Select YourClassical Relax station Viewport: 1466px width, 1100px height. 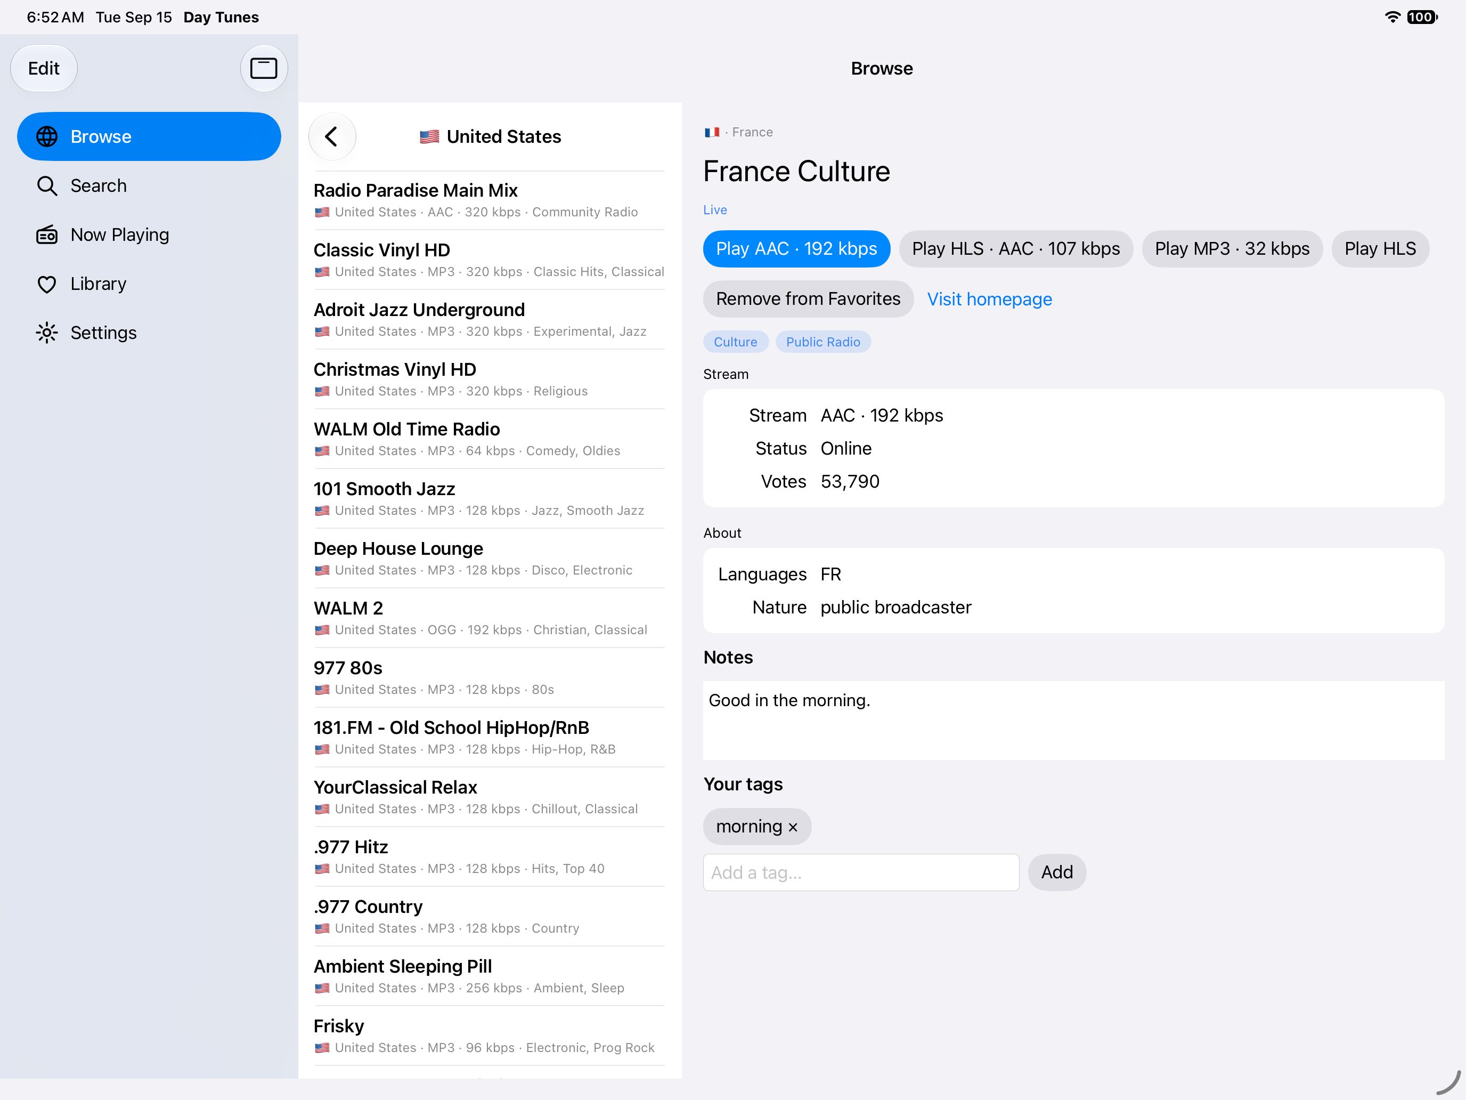click(x=489, y=797)
